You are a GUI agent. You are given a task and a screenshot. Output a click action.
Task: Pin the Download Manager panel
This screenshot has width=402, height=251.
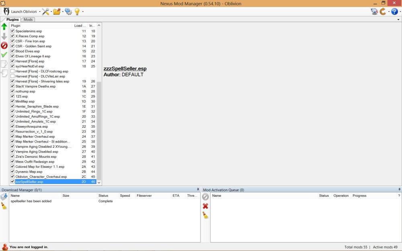(198, 190)
